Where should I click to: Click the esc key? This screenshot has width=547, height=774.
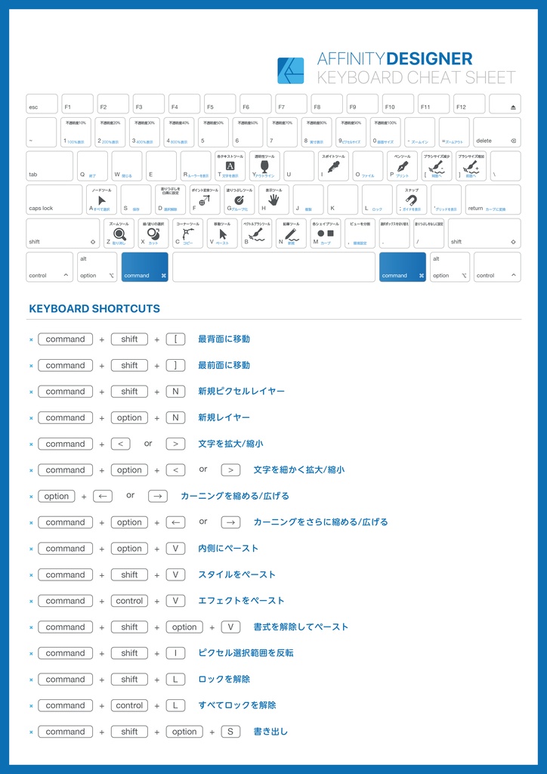[x=42, y=104]
